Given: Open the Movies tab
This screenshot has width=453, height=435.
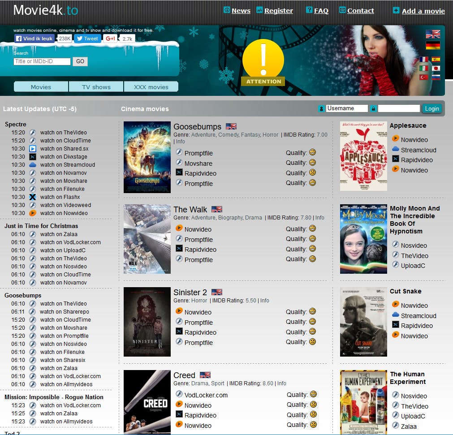Looking at the screenshot, I should [x=41, y=86].
